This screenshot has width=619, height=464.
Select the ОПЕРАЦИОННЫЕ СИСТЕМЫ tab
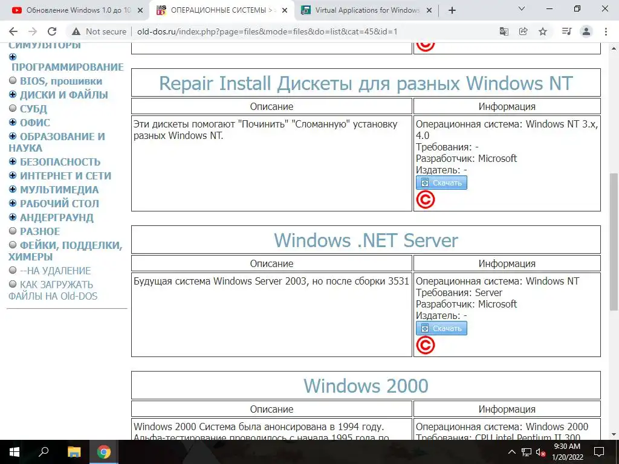(222, 11)
